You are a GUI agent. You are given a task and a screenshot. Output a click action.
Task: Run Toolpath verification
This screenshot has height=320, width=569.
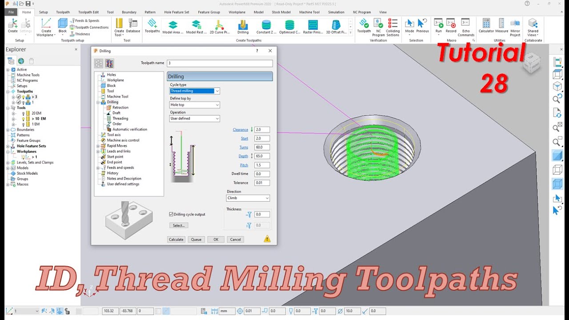click(x=364, y=26)
